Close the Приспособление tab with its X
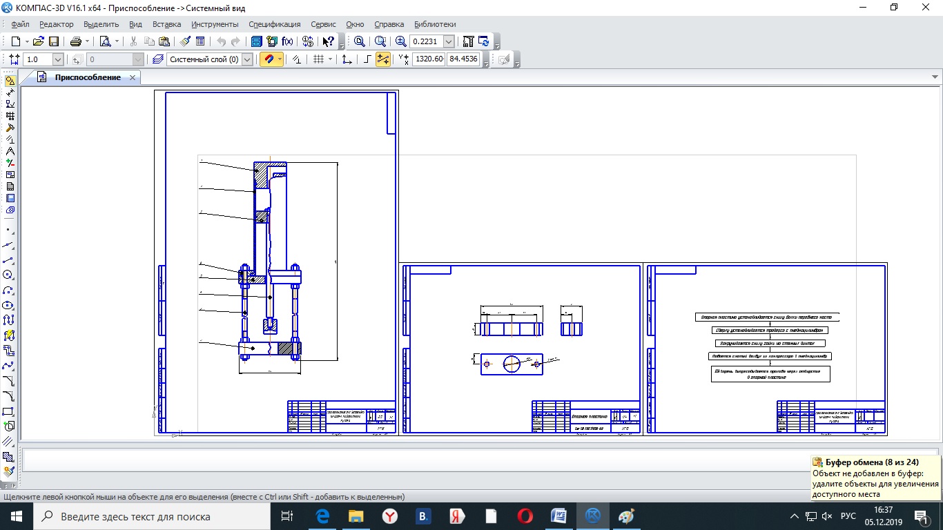 (133, 77)
